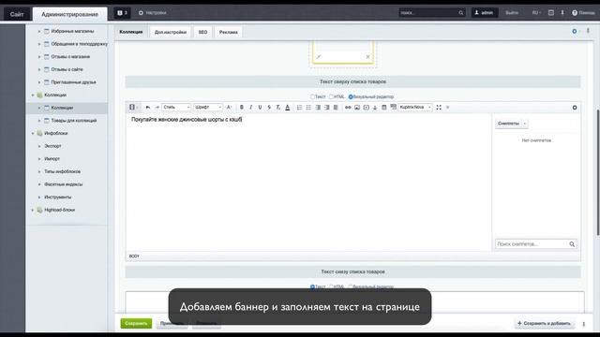
Task: Open the Помощь help link
Action: [x=583, y=12]
